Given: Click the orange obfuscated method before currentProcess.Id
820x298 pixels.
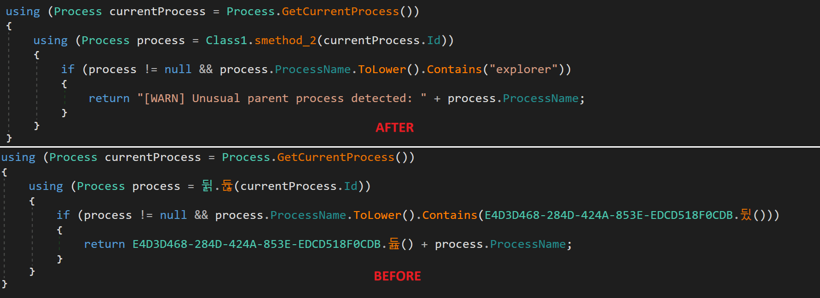Looking at the screenshot, I should coord(227,186).
